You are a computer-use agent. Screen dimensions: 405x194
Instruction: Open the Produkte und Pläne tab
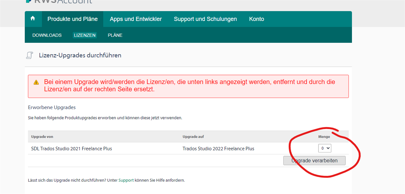pyautogui.click(x=73, y=19)
